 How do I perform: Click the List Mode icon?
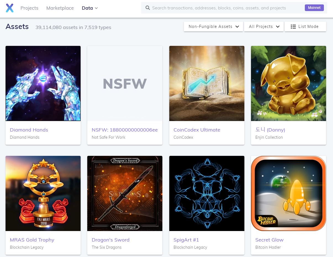(293, 27)
